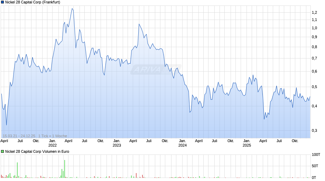Click the green volume legend square
This screenshot has height=181, width=325.
[2, 151]
